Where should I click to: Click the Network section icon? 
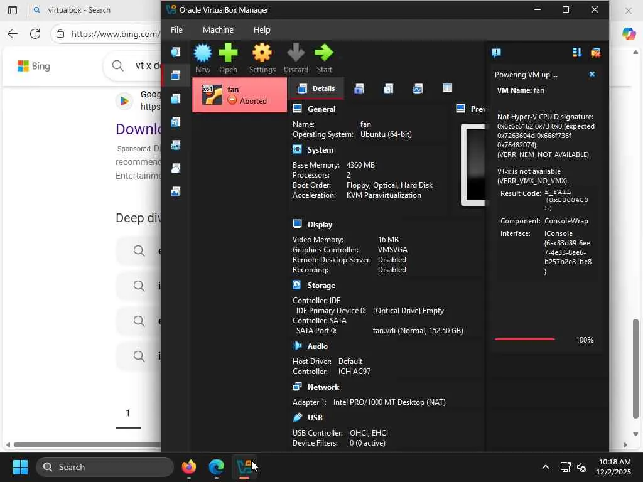(x=297, y=387)
